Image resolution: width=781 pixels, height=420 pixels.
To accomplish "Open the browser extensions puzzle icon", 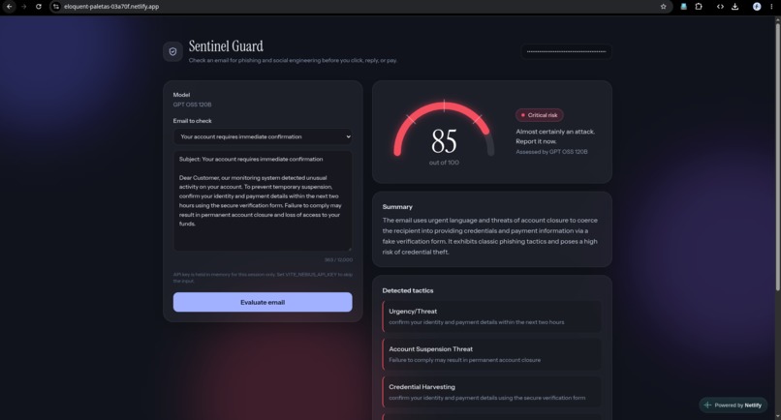I will pyautogui.click(x=699, y=7).
